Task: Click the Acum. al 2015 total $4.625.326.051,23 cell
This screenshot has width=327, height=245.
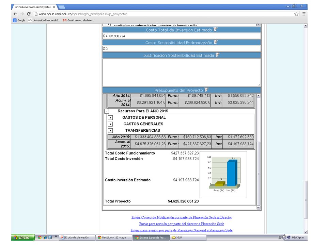Action: pyautogui.click(x=148, y=144)
